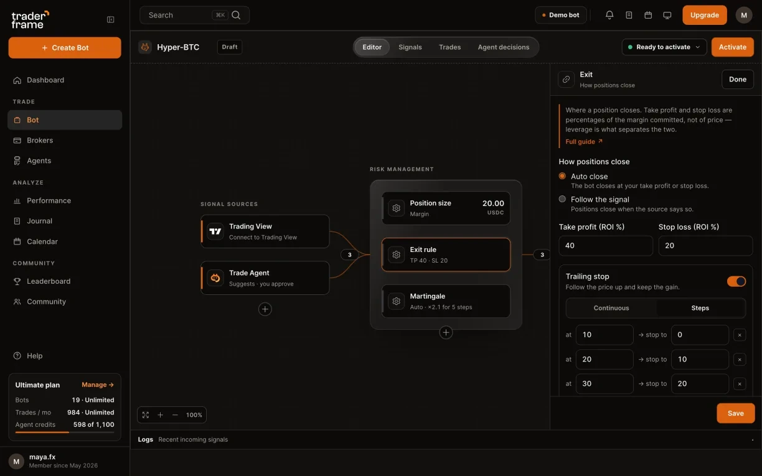Select the Editor tab

(x=372, y=47)
